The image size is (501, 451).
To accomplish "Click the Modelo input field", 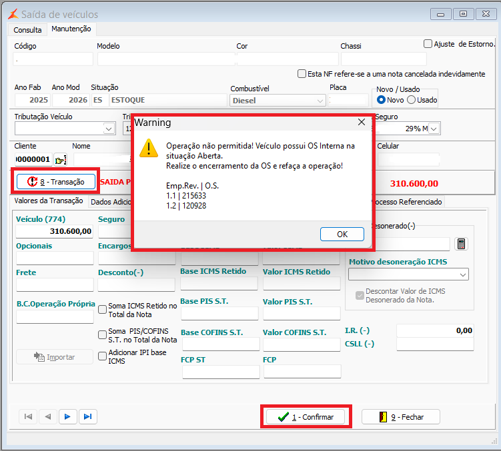I will (166, 59).
